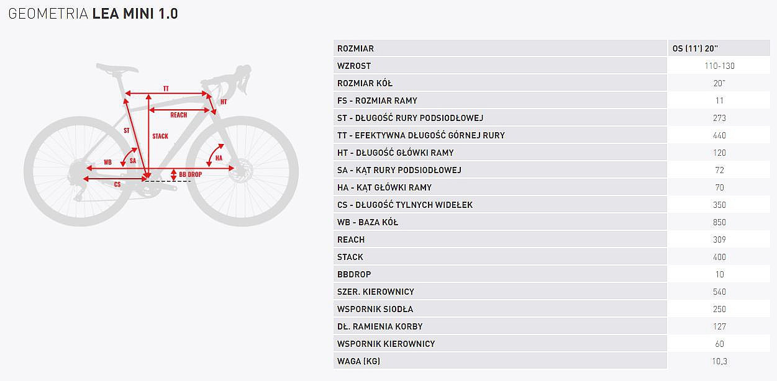Click the TT label on bike diagram
Image resolution: width=777 pixels, height=381 pixels.
(x=166, y=89)
